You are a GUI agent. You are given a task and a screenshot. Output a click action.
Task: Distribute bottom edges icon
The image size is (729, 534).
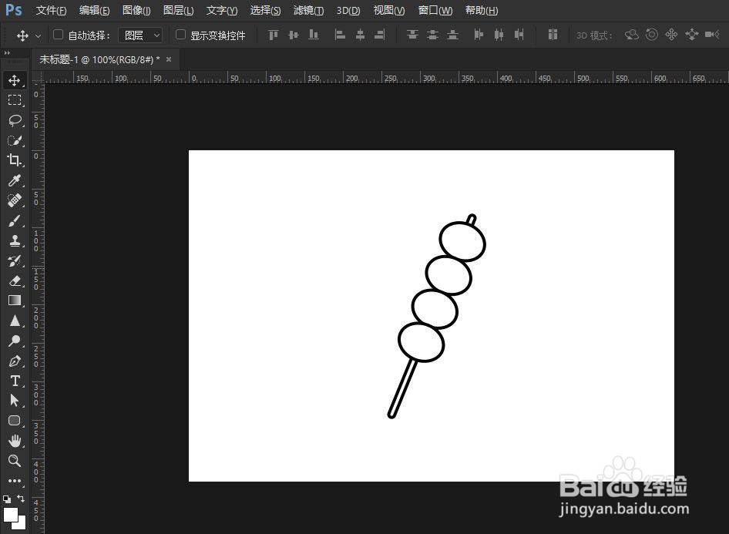452,35
